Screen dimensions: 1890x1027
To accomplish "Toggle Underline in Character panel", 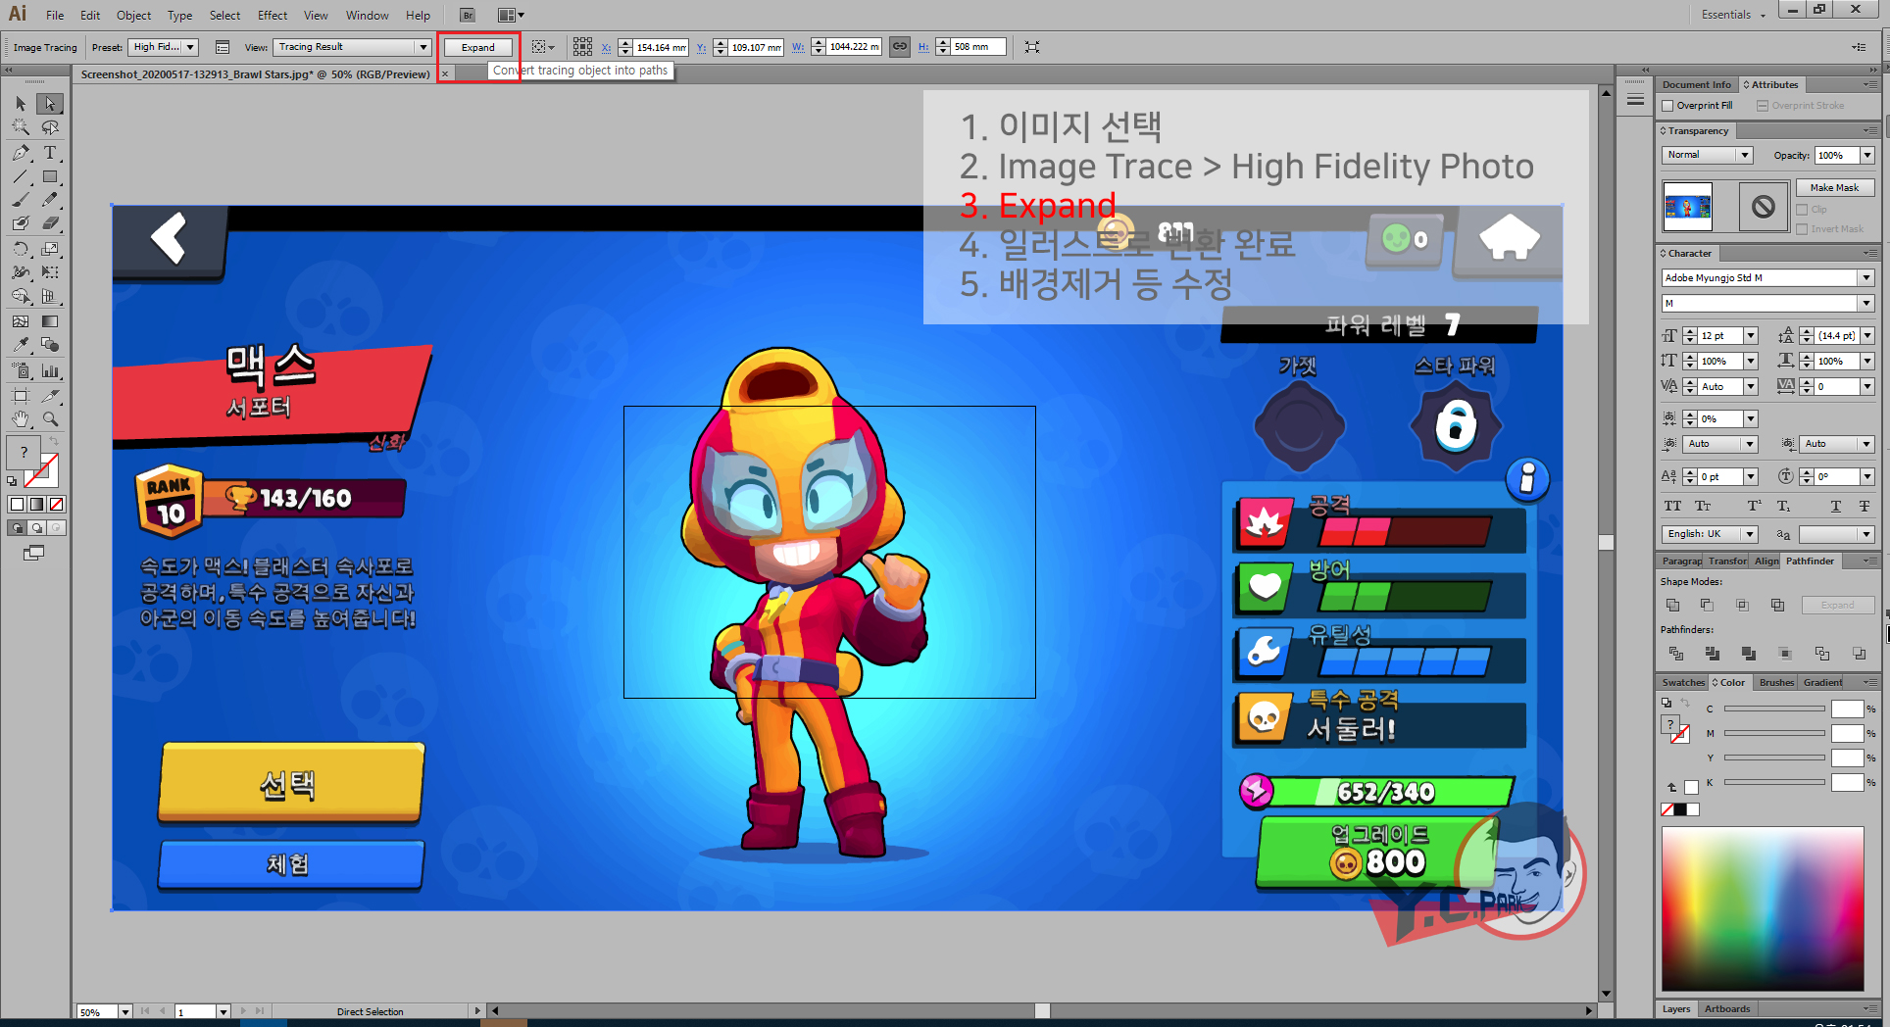I will pos(1836,507).
